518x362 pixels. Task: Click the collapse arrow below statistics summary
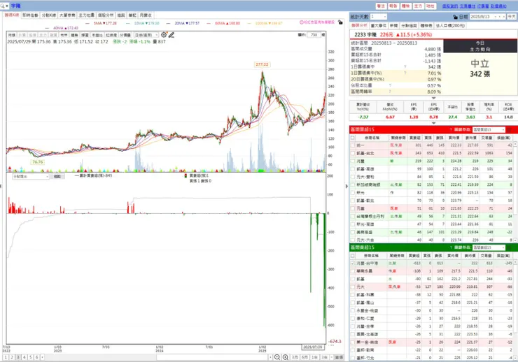tap(434, 98)
